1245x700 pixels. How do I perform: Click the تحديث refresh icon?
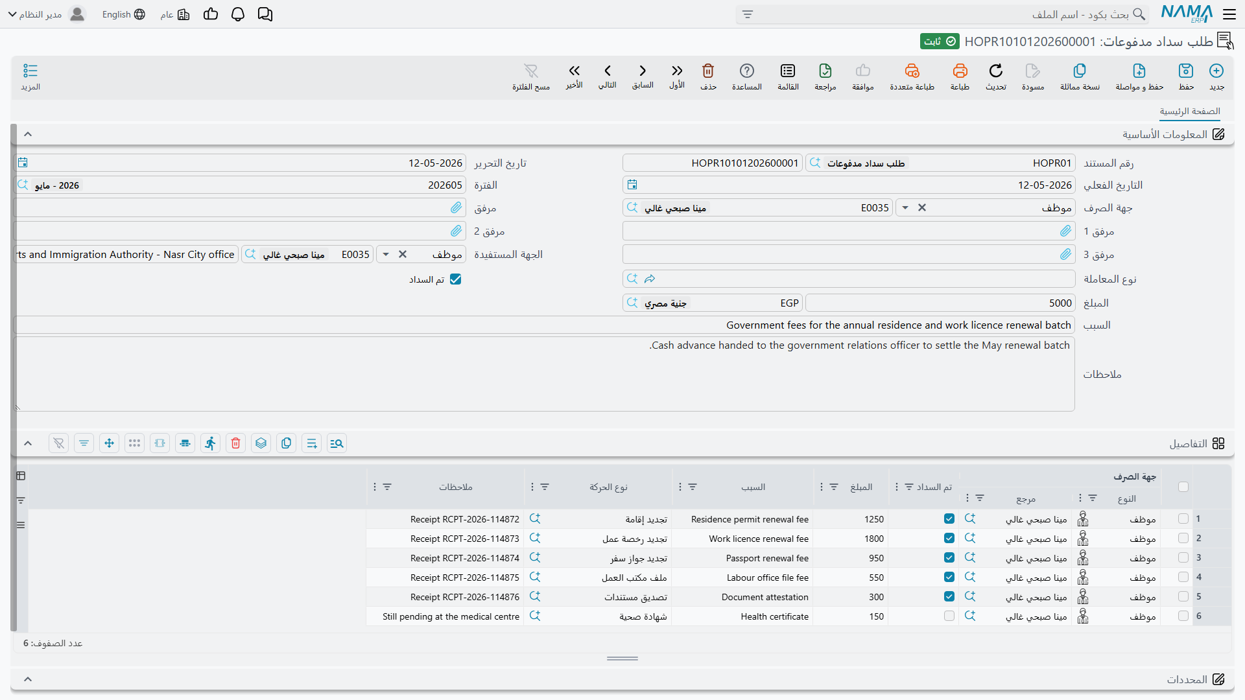click(x=996, y=71)
